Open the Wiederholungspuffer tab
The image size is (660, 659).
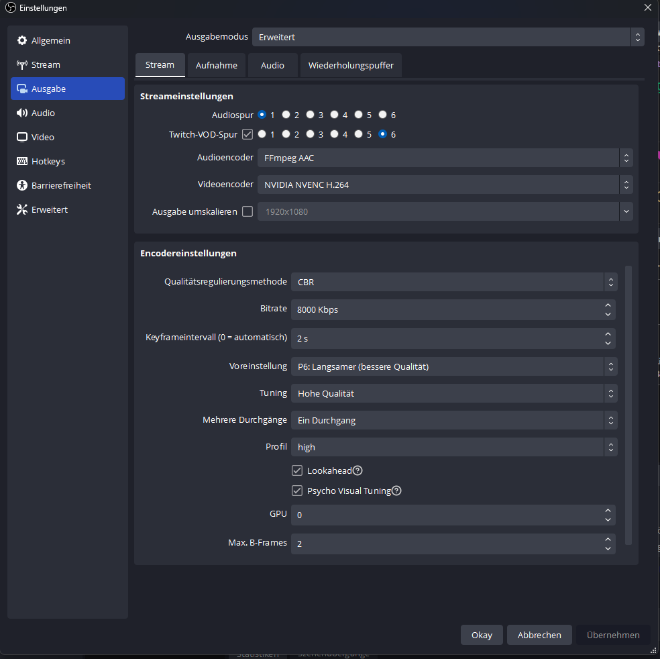click(351, 66)
